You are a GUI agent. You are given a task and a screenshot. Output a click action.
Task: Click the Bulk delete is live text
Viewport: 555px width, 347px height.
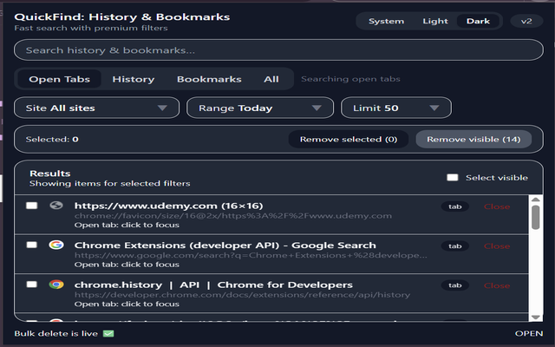click(x=55, y=333)
